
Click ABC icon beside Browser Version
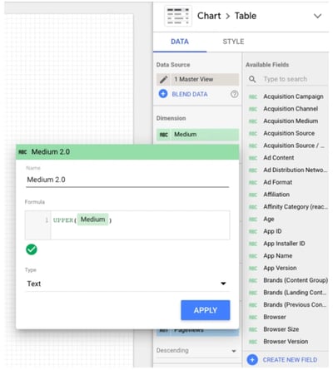(253, 342)
